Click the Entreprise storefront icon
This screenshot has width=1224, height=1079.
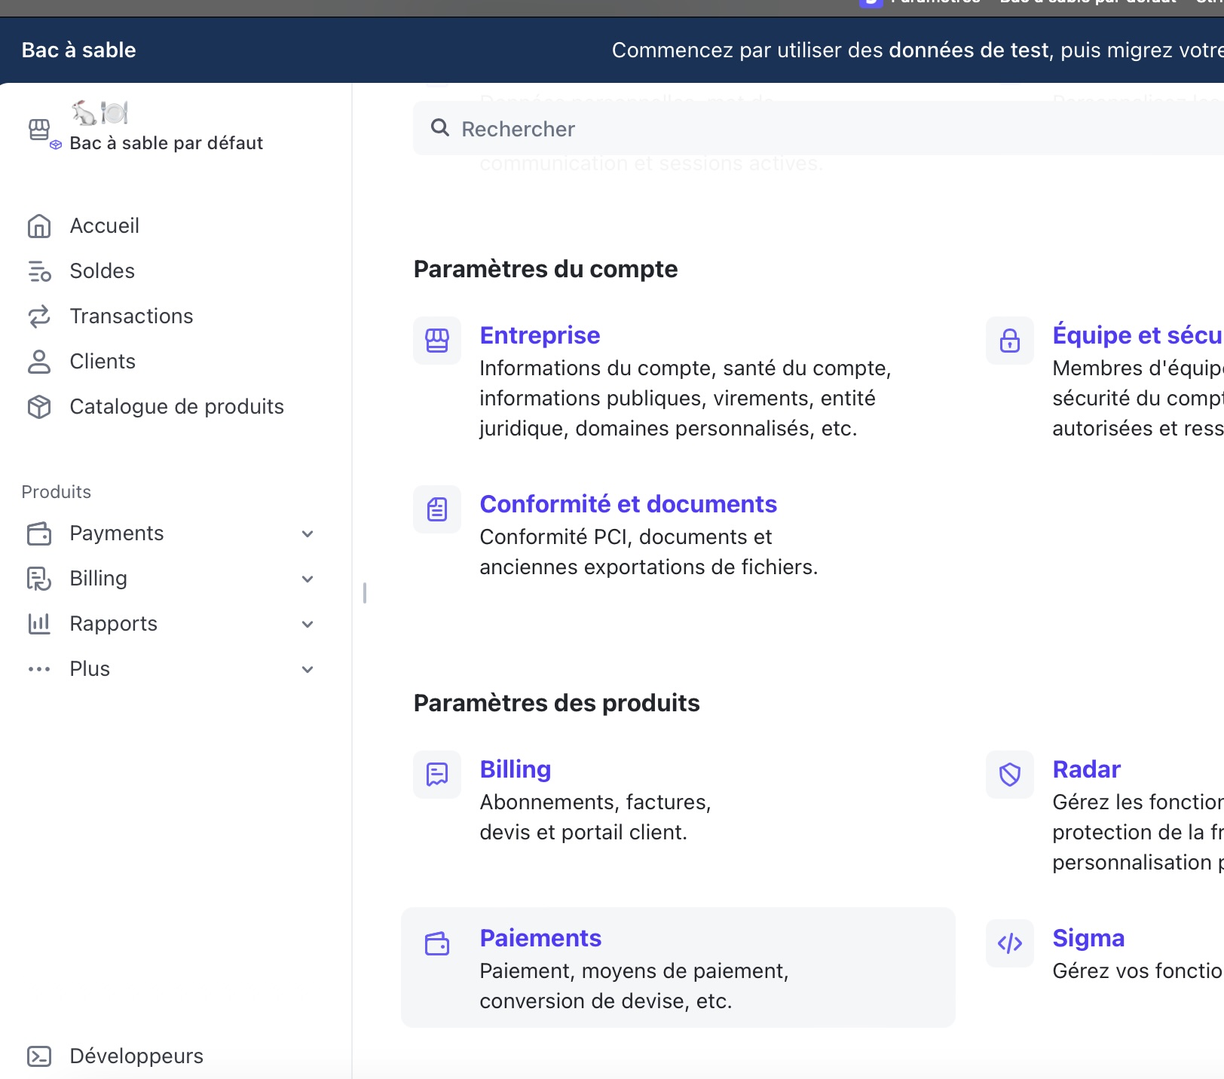click(x=437, y=341)
